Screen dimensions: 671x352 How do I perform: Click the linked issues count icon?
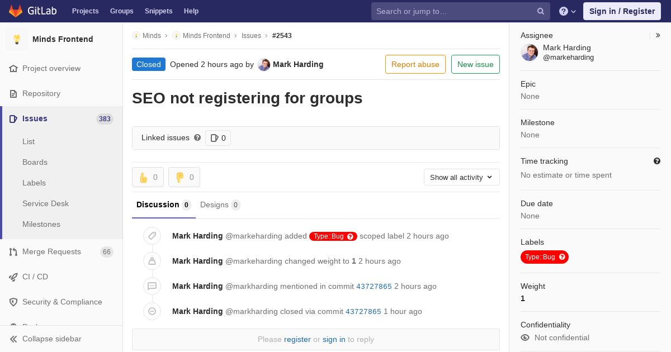click(214, 138)
